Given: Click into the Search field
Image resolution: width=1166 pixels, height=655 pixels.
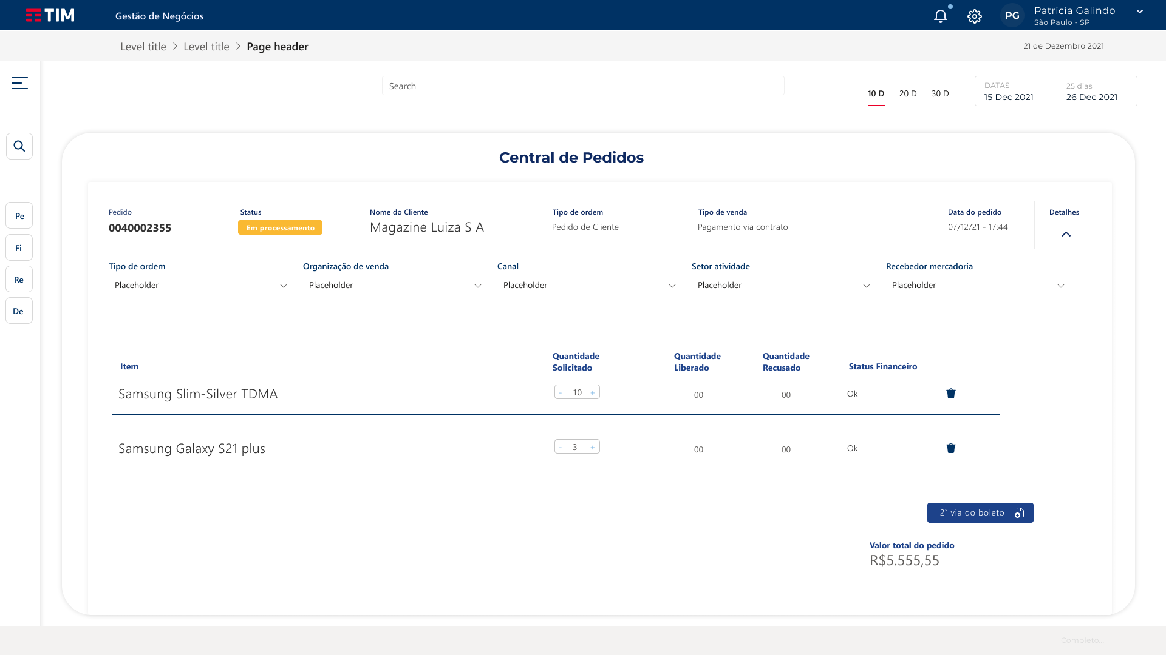Looking at the screenshot, I should pyautogui.click(x=583, y=86).
